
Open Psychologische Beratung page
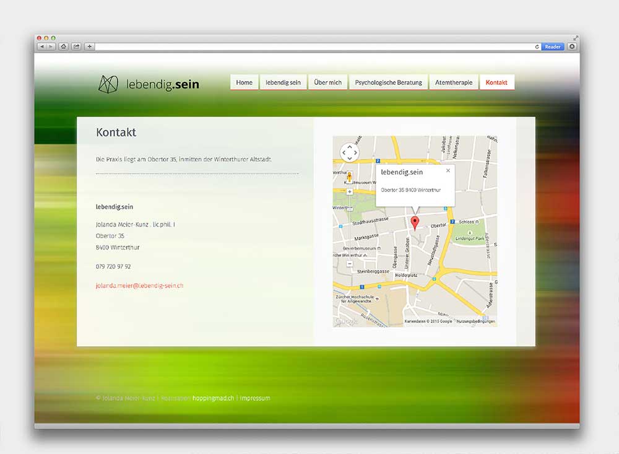pyautogui.click(x=389, y=82)
